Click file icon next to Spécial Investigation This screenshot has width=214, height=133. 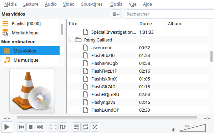pos(86,32)
